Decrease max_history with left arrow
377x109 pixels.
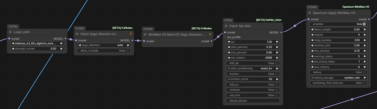[x=312, y=67]
